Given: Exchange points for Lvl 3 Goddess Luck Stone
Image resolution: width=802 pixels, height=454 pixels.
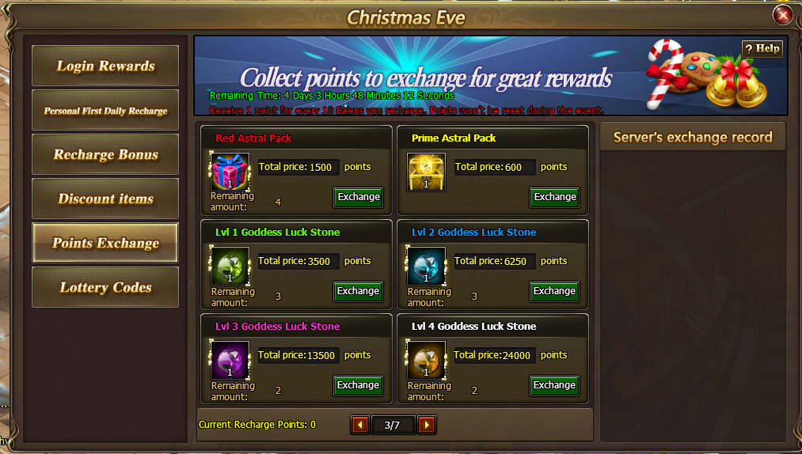Looking at the screenshot, I should 359,385.
